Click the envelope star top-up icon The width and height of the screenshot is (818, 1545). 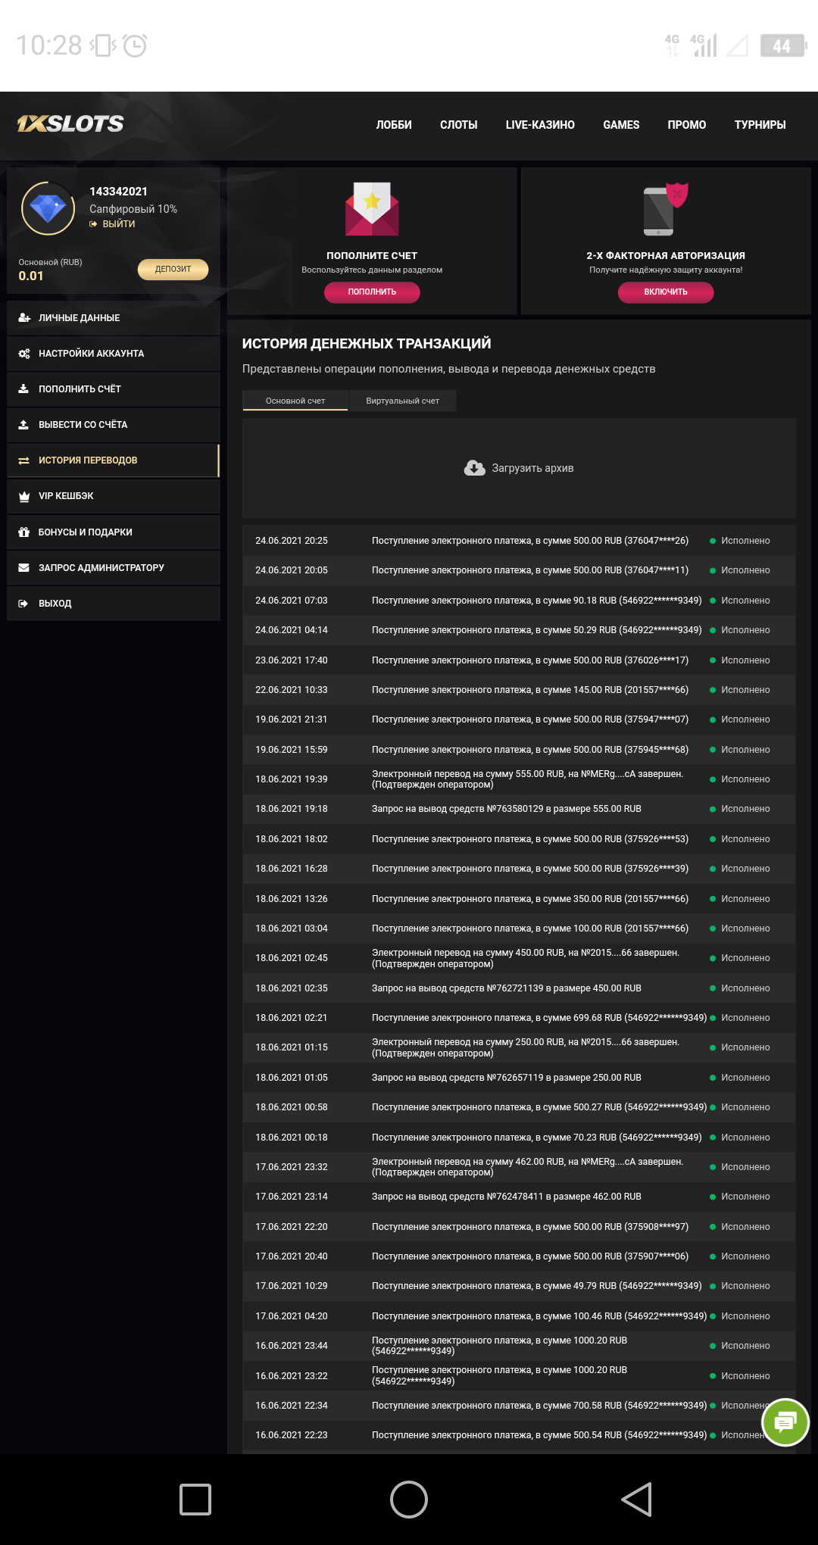(372, 209)
